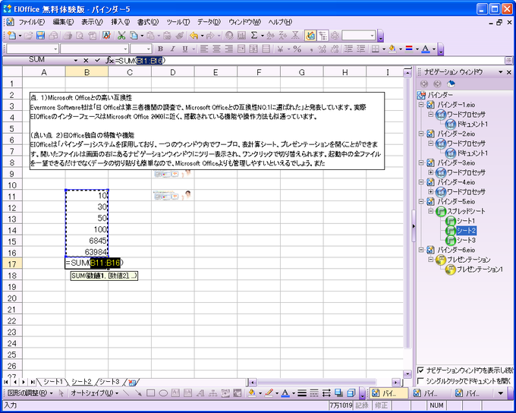Open the Insert menu
This screenshot has width=516, height=413.
(120, 22)
